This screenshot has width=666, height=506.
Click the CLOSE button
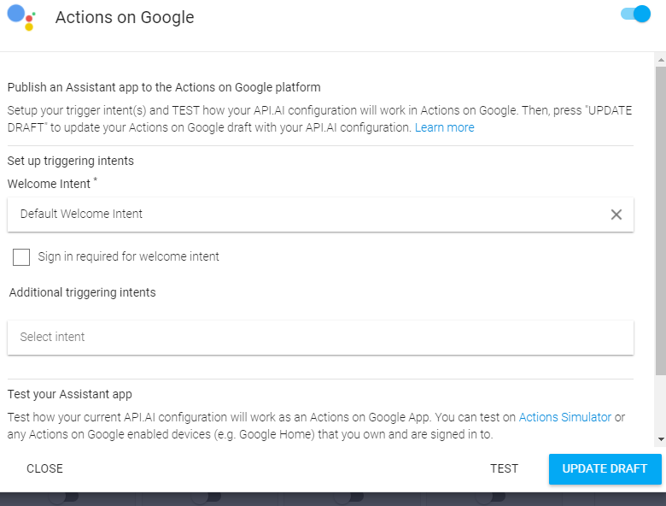tap(44, 468)
